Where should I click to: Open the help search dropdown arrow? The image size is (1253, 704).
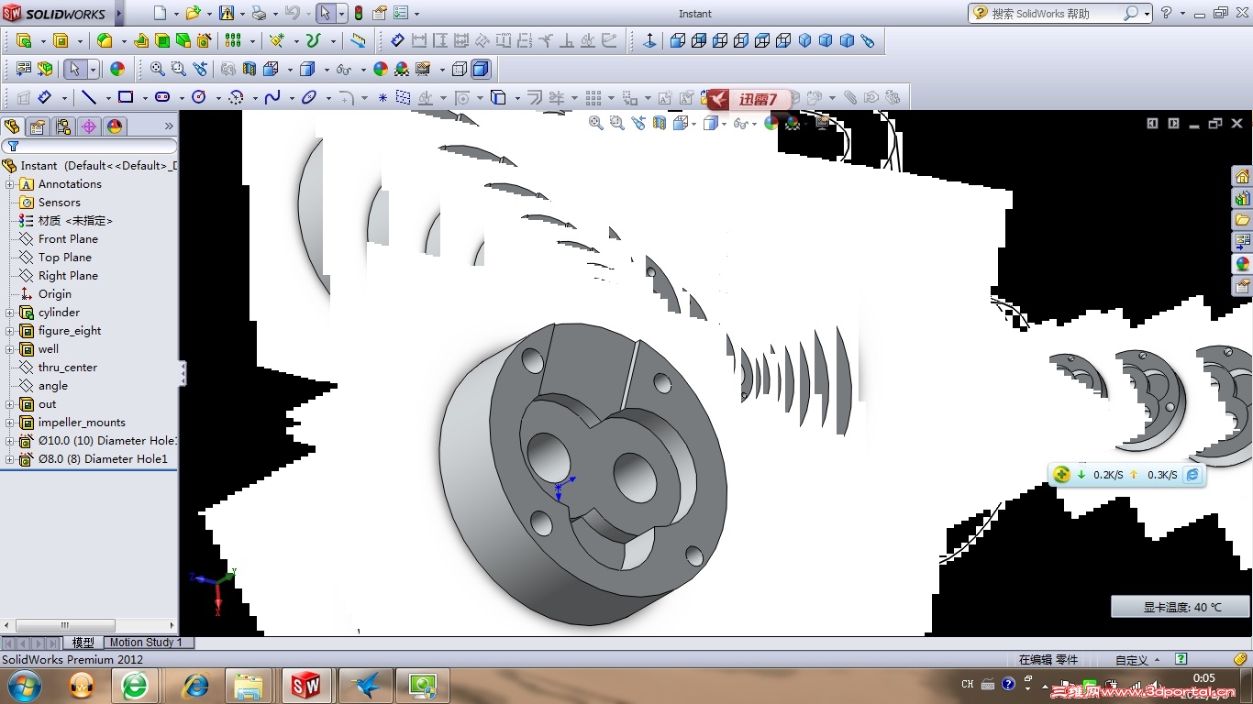[x=1147, y=13]
